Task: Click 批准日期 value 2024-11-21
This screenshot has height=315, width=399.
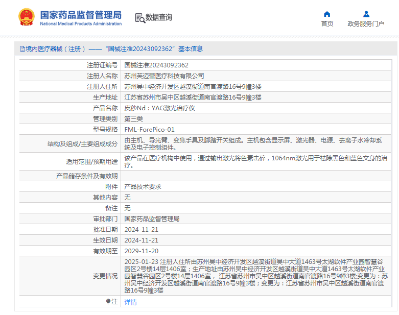Action: (141, 230)
